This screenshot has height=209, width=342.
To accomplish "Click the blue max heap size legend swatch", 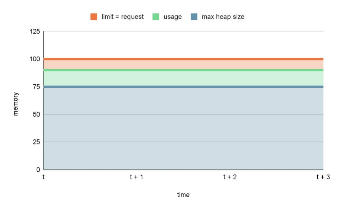I will click(194, 17).
